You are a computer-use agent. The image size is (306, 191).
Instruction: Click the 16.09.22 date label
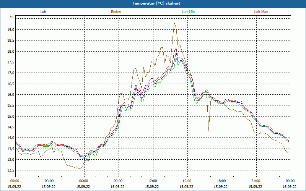[x=290, y=186]
